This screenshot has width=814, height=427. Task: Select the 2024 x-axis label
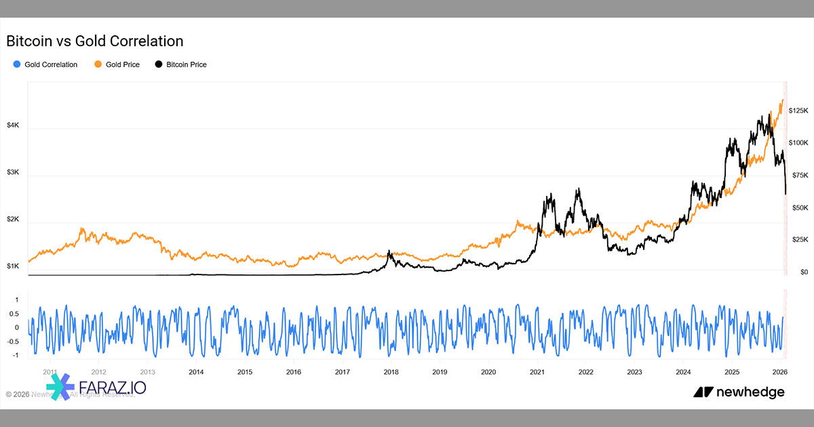[683, 371]
